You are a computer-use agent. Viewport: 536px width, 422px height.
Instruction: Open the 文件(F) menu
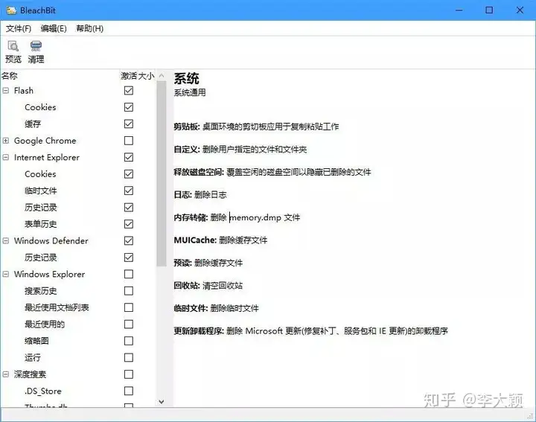click(x=19, y=28)
